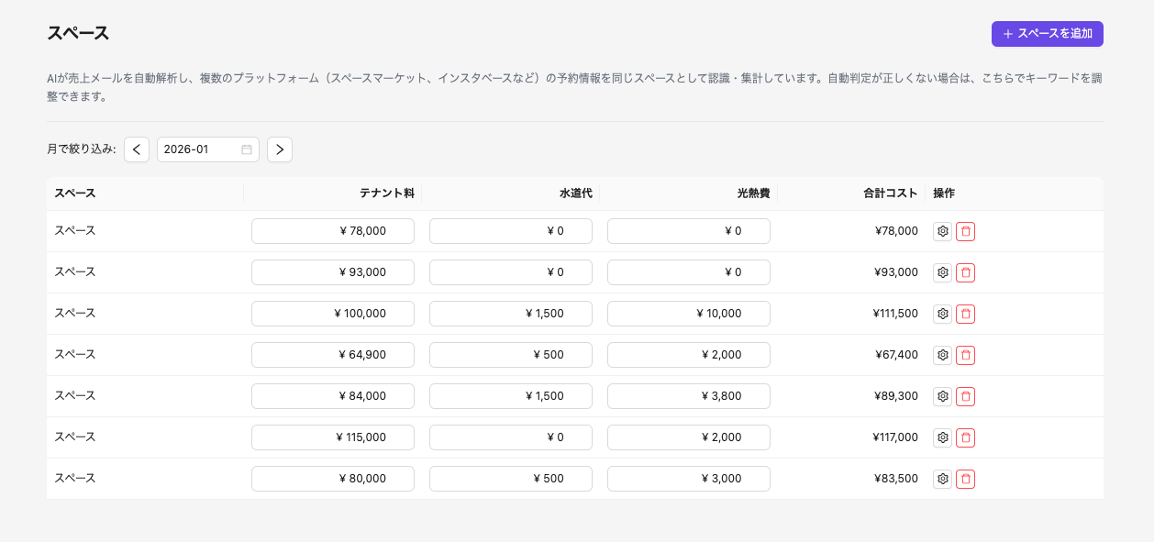
Task: Open settings for the ¥111,500 total row
Action: (x=942, y=314)
